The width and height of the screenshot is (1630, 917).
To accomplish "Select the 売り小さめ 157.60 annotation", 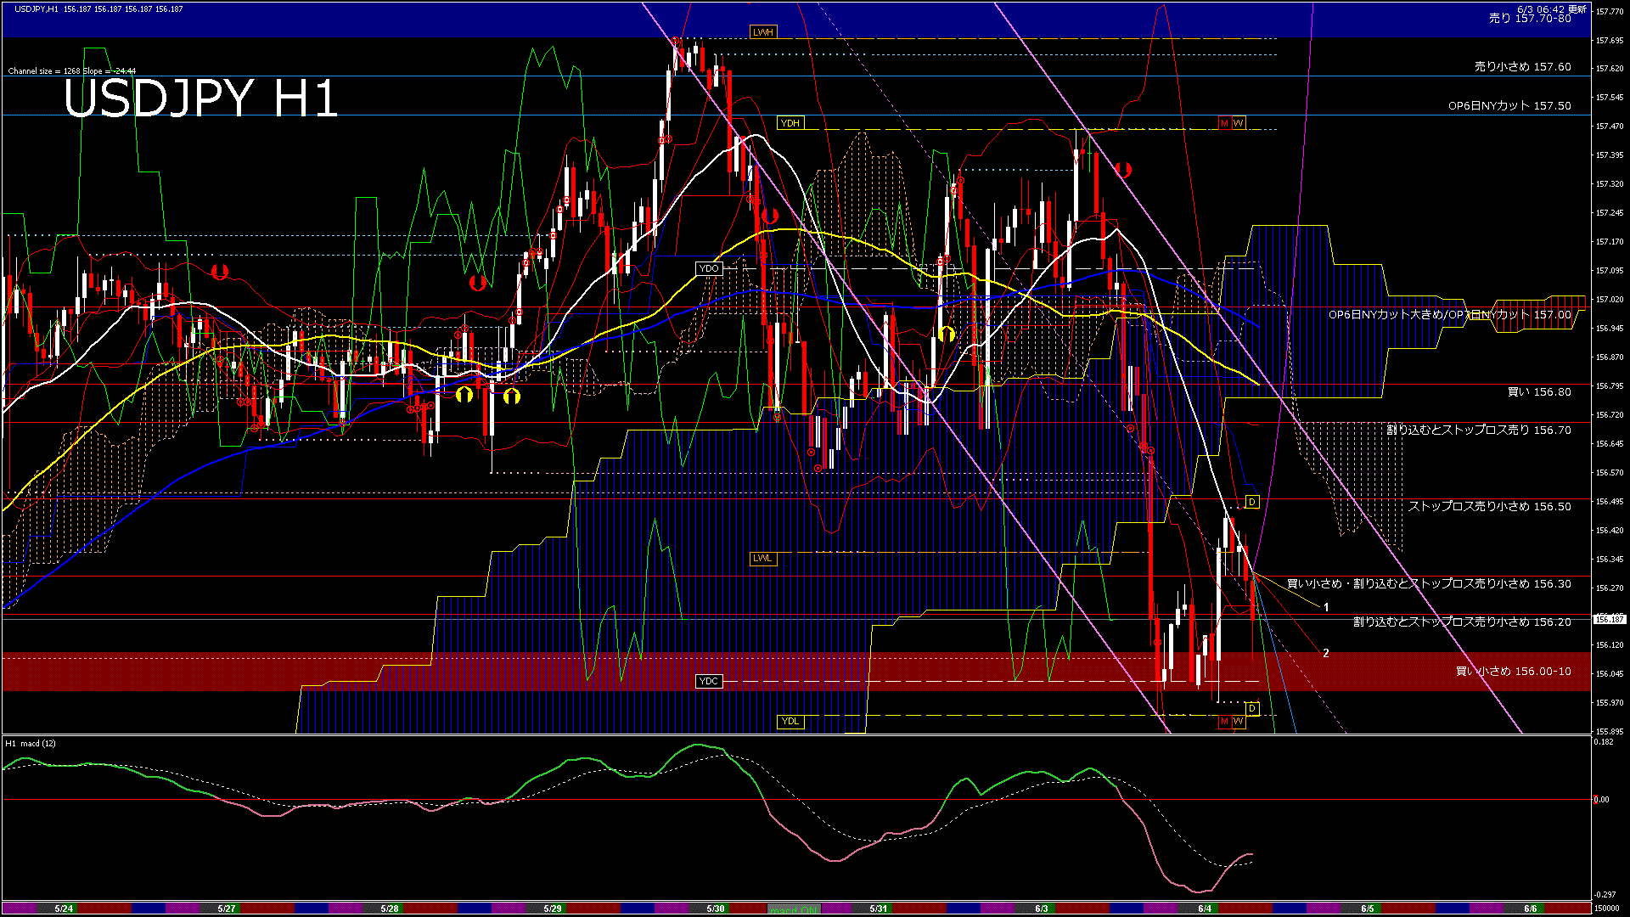I will click(x=1523, y=66).
